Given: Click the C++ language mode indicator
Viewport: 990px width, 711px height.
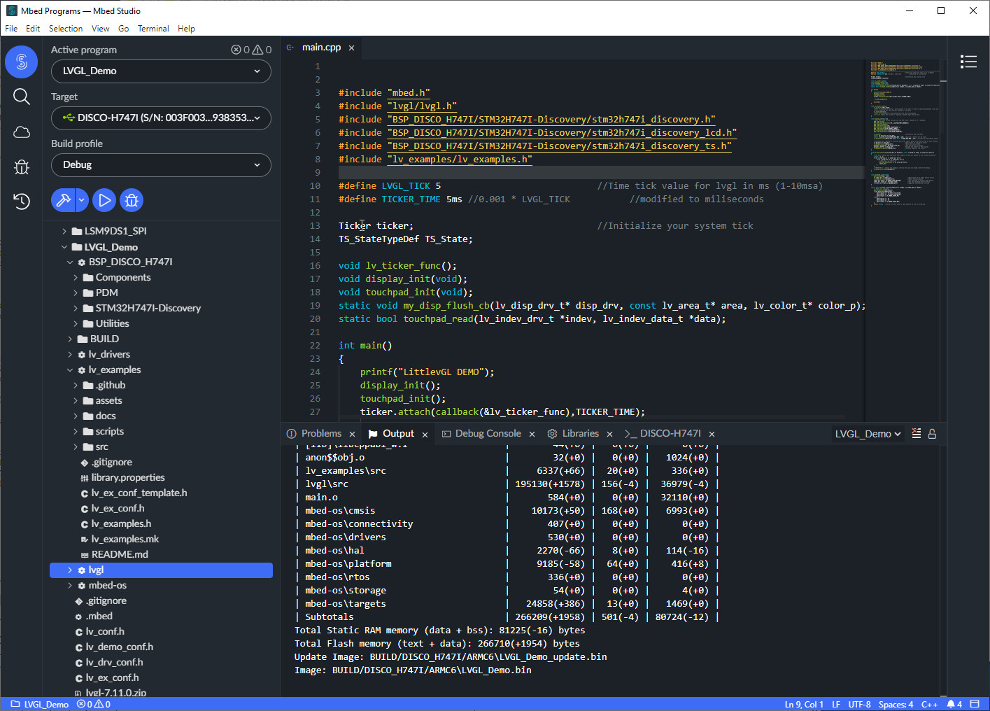Looking at the screenshot, I should pos(929,704).
